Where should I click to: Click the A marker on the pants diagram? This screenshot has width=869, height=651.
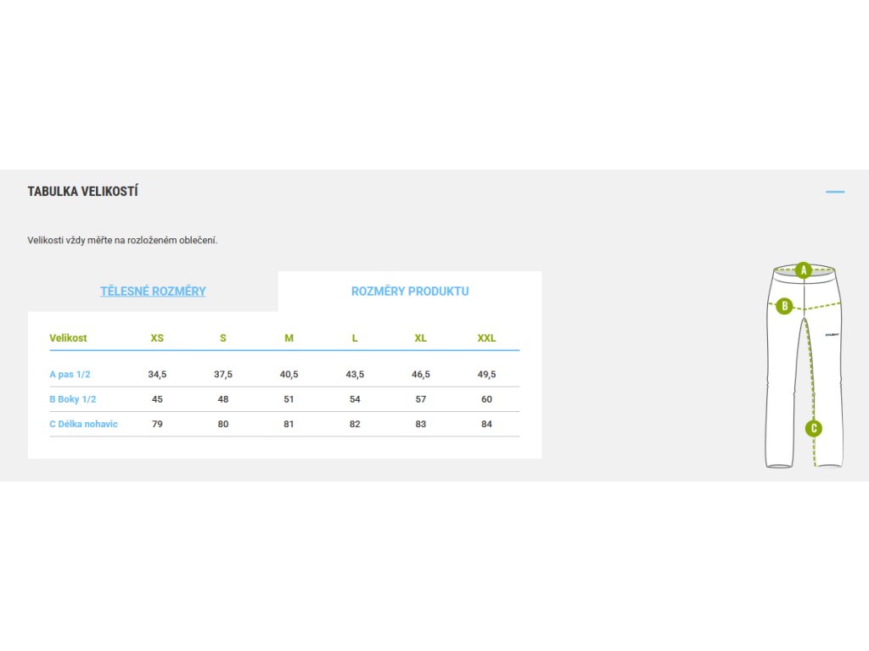click(x=804, y=270)
